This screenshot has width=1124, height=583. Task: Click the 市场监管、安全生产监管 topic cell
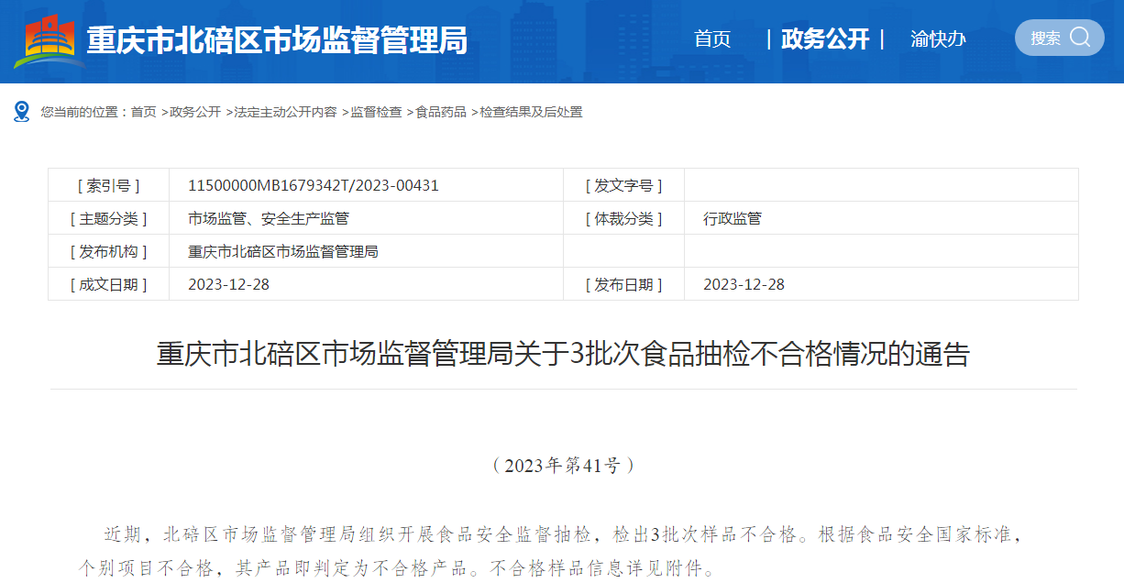pyautogui.click(x=268, y=218)
